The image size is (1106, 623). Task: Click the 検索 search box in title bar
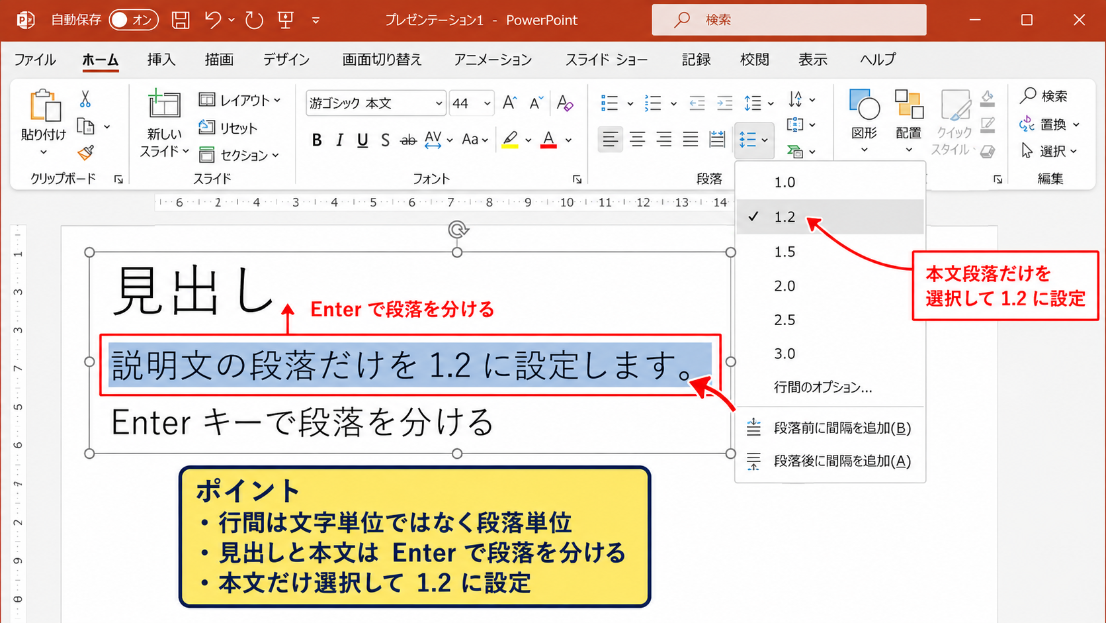pyautogui.click(x=789, y=20)
